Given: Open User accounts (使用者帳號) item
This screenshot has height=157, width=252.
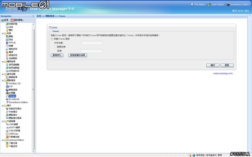Looking at the screenshot, I should (13, 64).
